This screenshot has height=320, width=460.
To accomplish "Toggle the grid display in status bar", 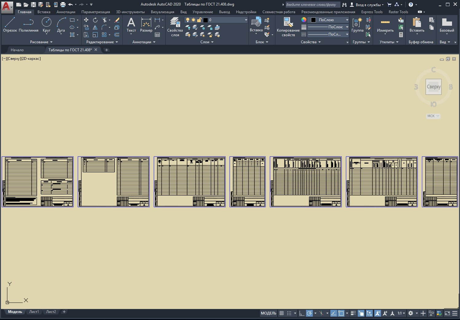I will [281, 313].
